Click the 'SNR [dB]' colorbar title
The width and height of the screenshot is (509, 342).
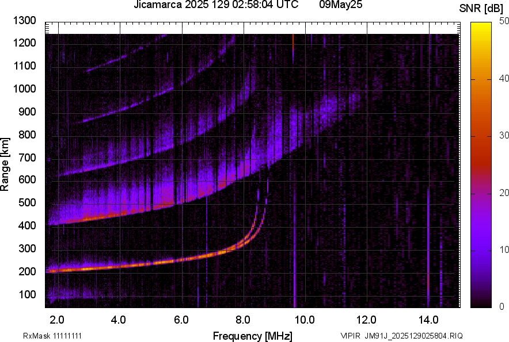pos(481,9)
